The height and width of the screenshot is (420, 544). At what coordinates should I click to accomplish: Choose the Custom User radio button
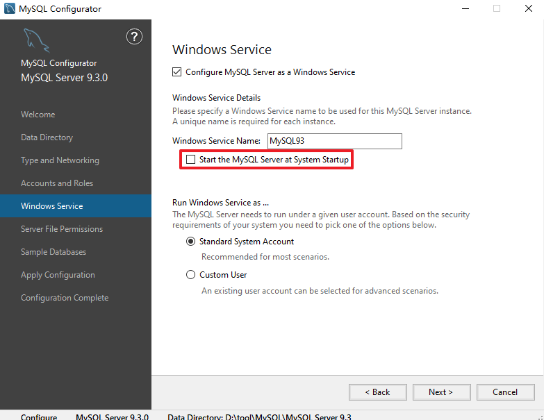coord(191,275)
